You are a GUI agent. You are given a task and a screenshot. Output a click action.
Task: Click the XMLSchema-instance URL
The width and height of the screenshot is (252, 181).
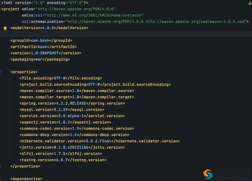pyautogui.click(x=94, y=15)
